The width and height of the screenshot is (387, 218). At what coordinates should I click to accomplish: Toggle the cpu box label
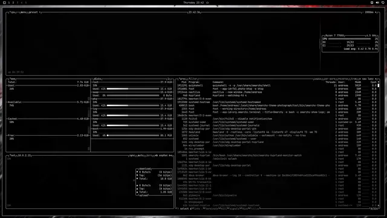point(13,12)
